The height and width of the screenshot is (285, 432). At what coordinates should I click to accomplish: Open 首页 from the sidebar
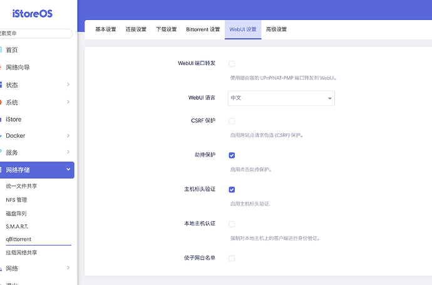(13, 50)
